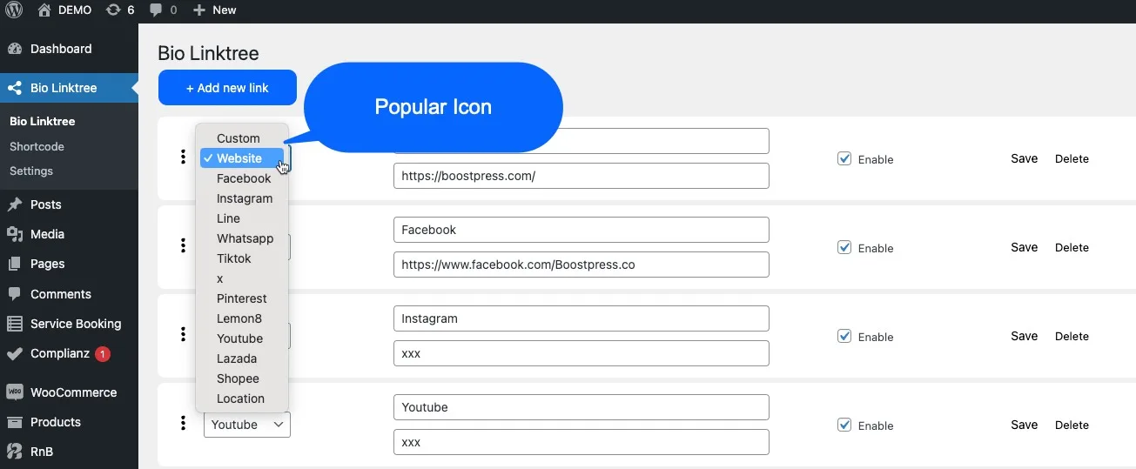Click the comments bubble icon in admin bar
Screen dimensions: 1136x469
[x=156, y=10]
